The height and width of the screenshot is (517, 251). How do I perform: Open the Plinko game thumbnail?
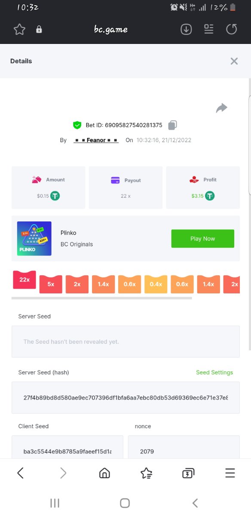pyautogui.click(x=34, y=239)
